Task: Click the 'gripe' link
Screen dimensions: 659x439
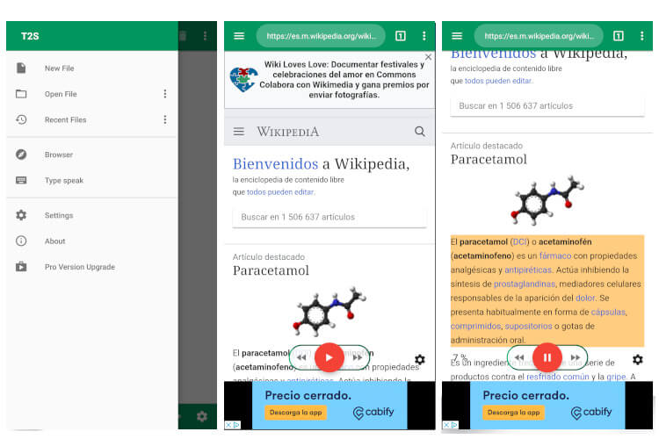Action: [616, 377]
